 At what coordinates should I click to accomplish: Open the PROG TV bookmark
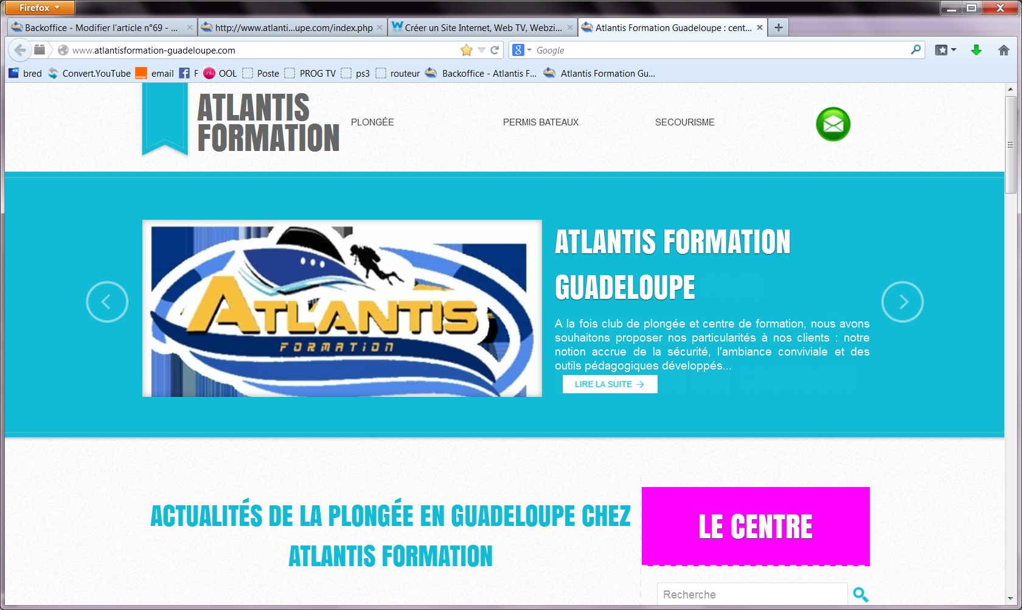[310, 73]
